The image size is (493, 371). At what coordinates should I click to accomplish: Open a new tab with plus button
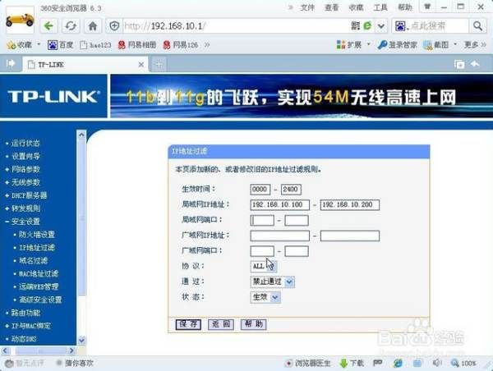point(159,65)
